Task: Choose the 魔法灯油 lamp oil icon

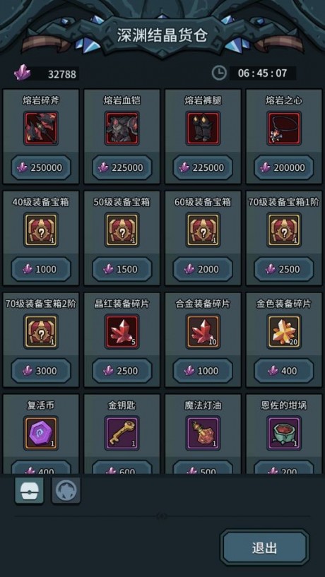Action: 203,433
